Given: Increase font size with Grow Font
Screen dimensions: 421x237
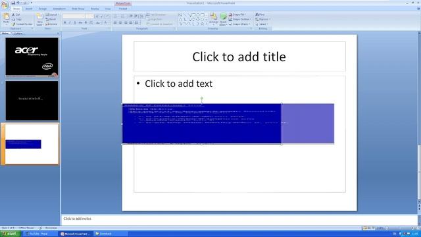Looking at the screenshot, I should [97, 16].
